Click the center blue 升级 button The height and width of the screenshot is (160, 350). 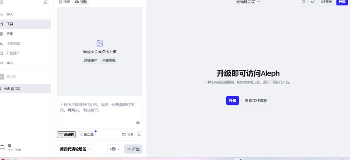click(232, 101)
